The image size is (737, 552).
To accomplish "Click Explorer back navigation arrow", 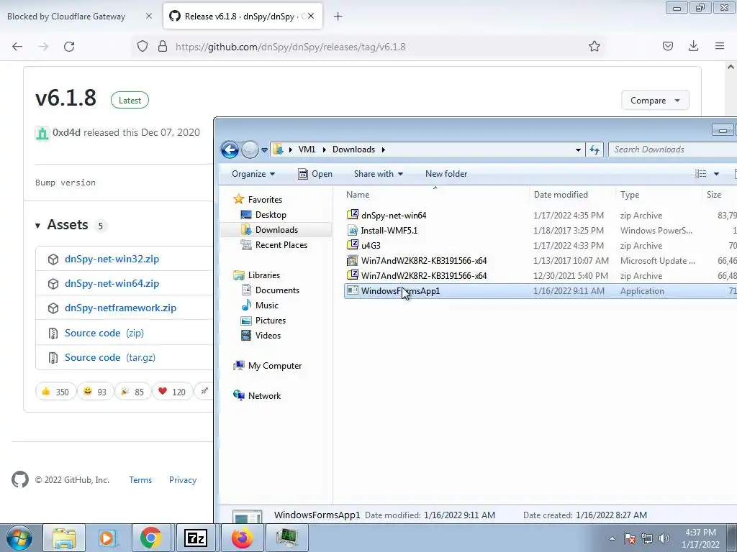I will (230, 149).
